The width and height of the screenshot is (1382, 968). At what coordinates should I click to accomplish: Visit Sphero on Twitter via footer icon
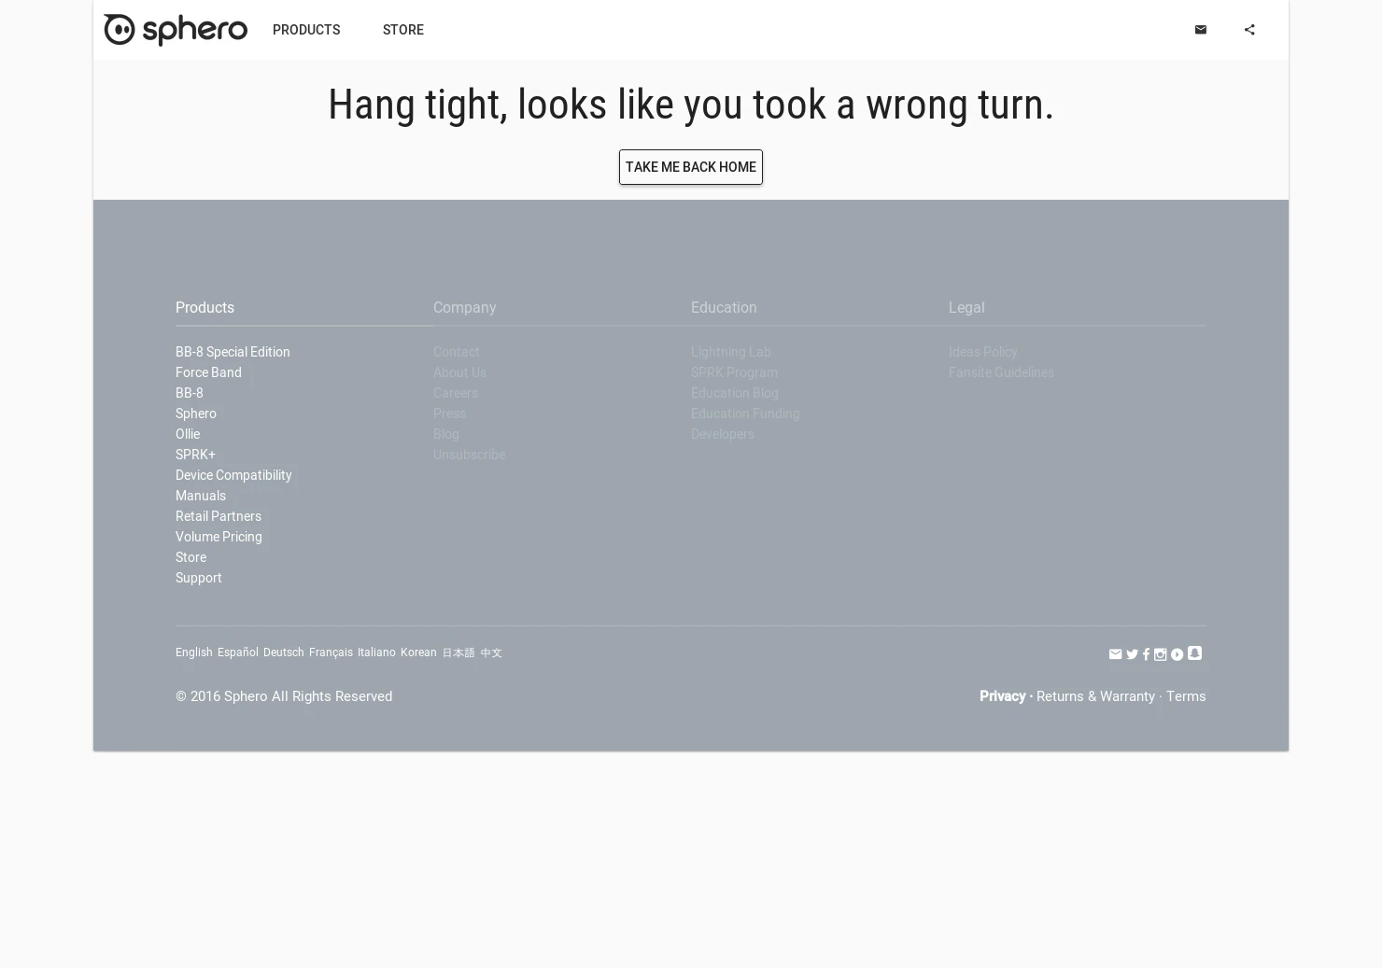(1132, 654)
